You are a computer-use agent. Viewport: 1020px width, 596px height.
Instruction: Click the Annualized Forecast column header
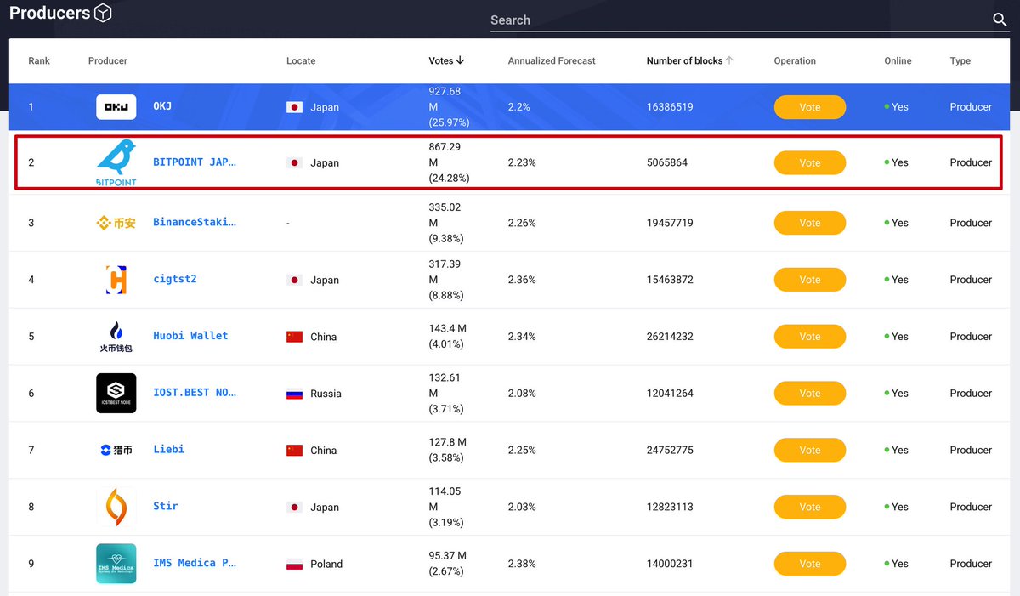coord(552,61)
